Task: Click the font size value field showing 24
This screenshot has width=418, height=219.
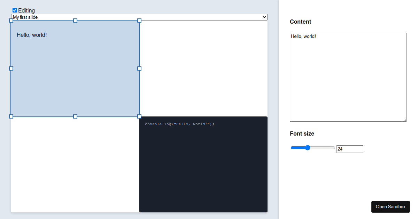Action: pos(349,149)
